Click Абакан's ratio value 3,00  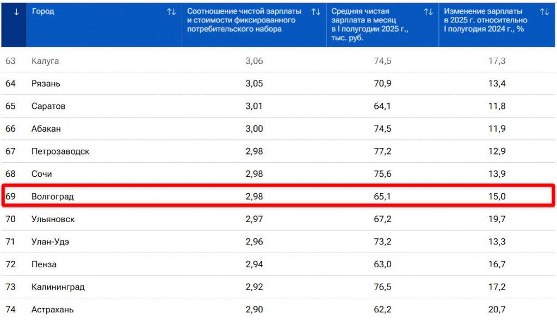pyautogui.click(x=254, y=128)
